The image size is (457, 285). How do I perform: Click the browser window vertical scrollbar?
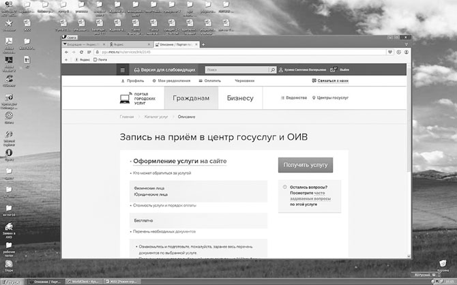[407, 136]
